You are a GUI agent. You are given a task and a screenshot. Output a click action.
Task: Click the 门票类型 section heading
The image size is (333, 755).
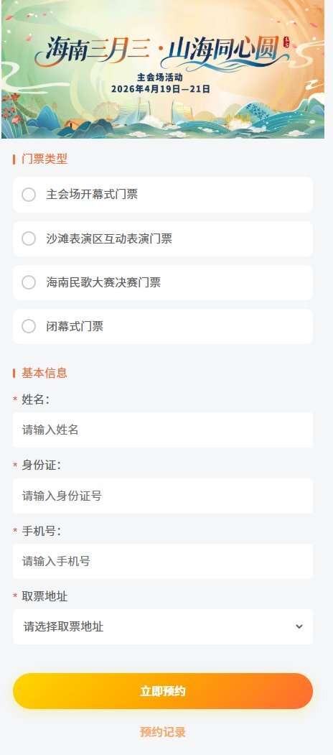point(44,159)
